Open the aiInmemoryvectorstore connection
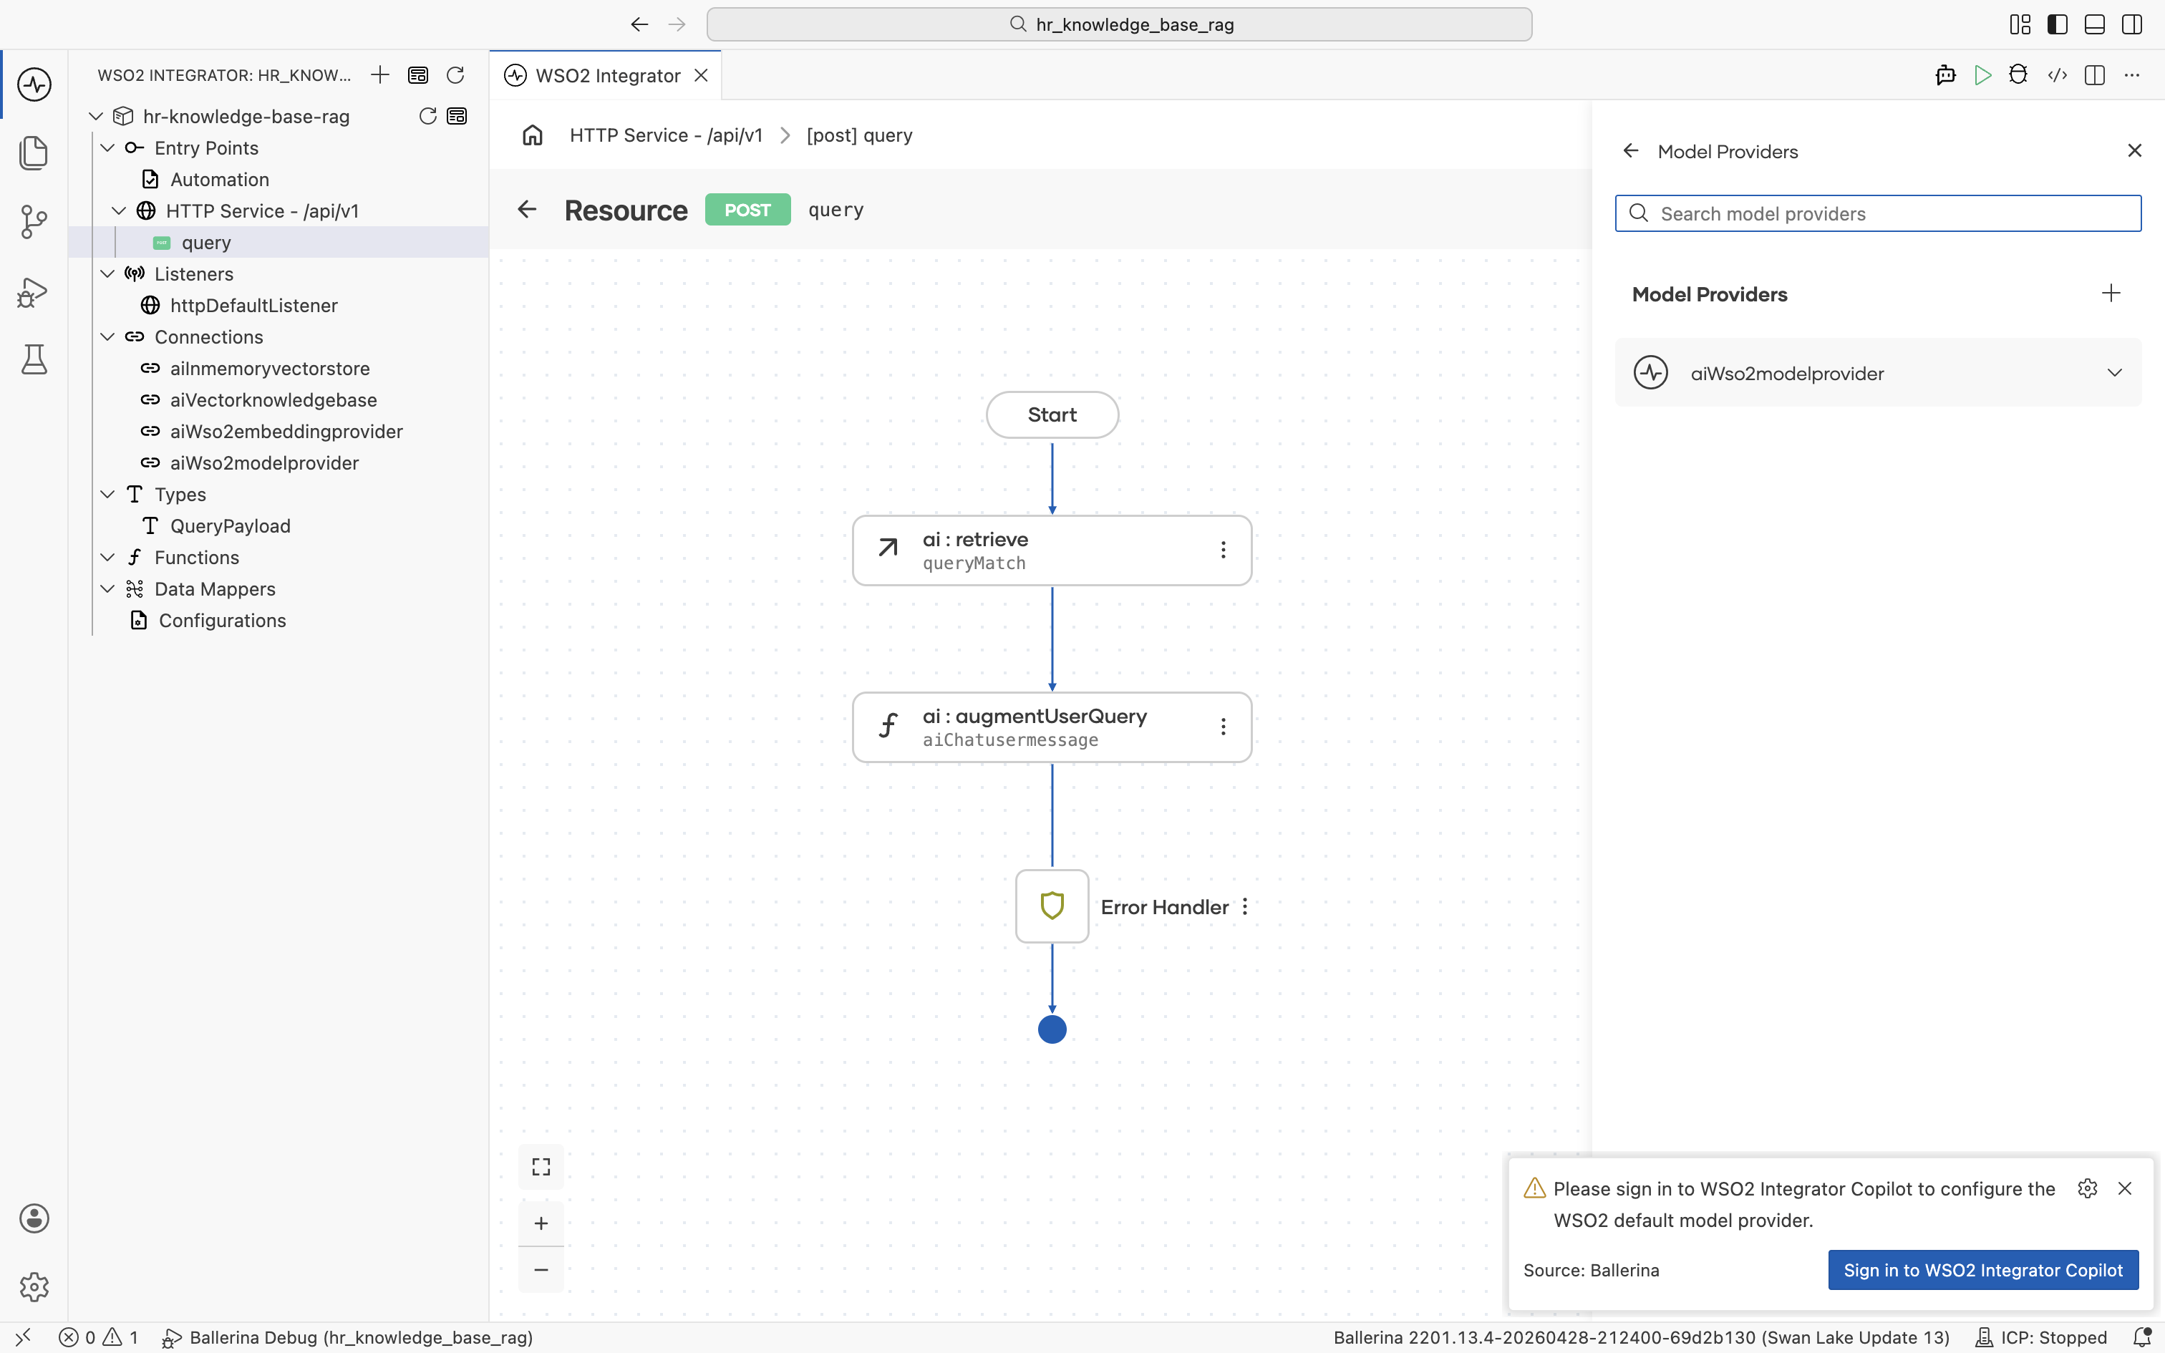Image resolution: width=2165 pixels, height=1353 pixels. 270,369
